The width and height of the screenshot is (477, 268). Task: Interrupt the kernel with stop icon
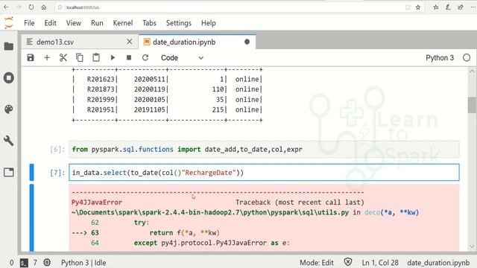(x=129, y=58)
